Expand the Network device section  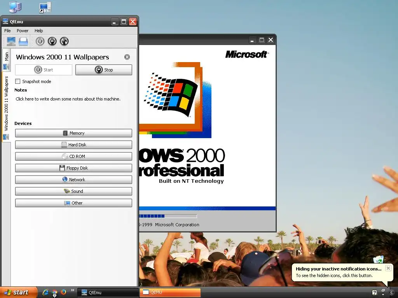pos(73,180)
